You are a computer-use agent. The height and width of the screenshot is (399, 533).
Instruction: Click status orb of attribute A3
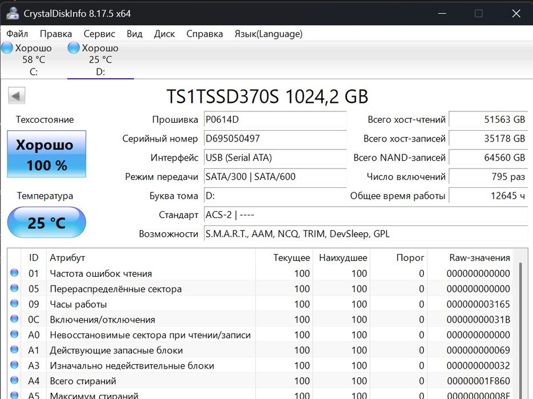click(14, 364)
